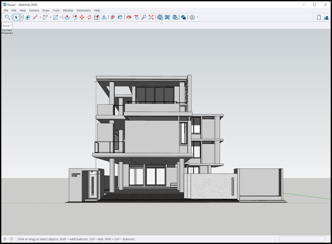Open the Edit menu
This screenshot has width=332, height=244.
click(x=14, y=10)
